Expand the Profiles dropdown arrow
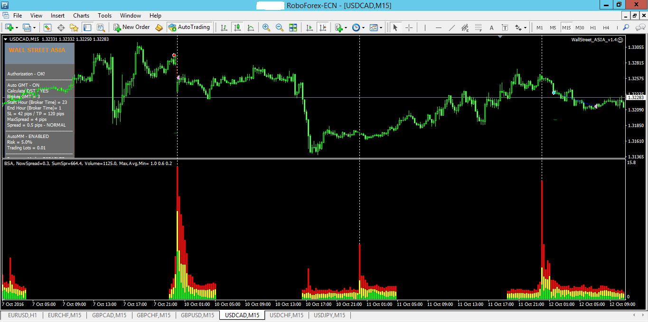 [x=33, y=28]
